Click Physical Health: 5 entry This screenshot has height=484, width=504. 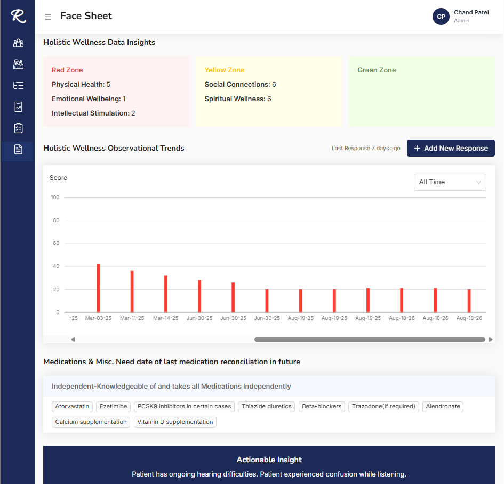81,85
